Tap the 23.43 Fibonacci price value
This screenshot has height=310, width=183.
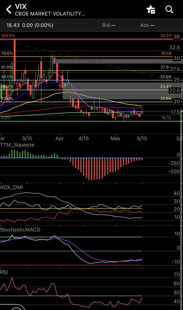(166, 86)
